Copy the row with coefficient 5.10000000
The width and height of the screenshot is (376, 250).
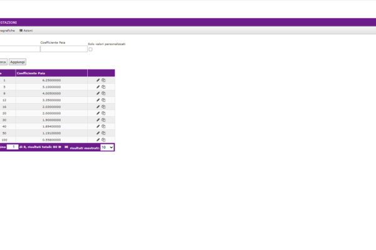point(103,87)
